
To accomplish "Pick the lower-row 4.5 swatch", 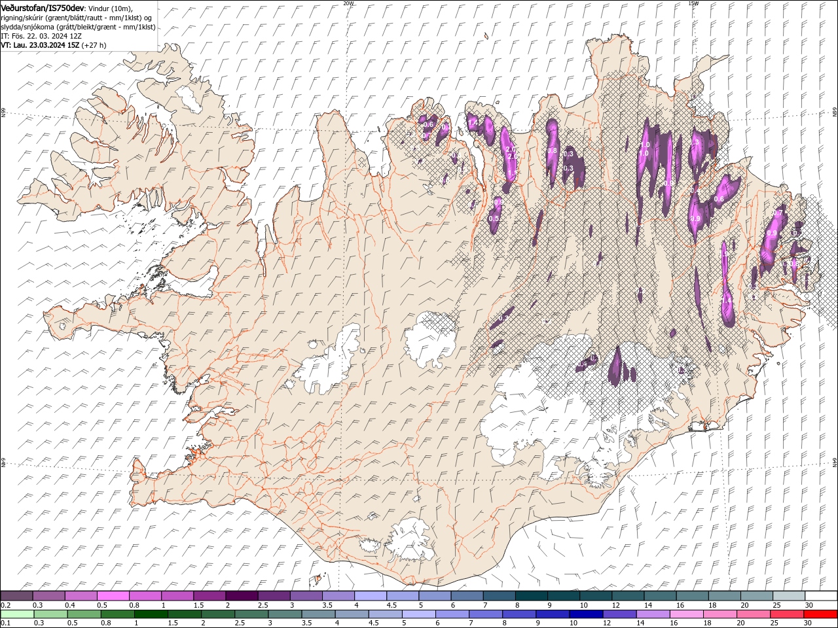I will pos(384,614).
